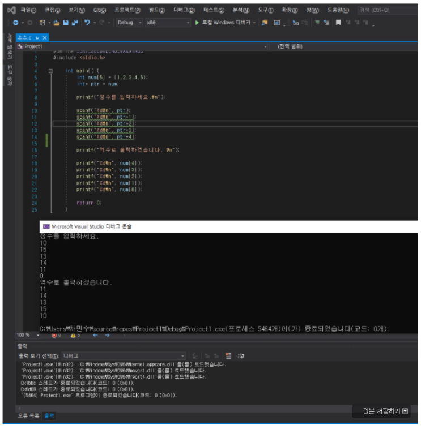The height and width of the screenshot is (429, 421).
Task: Open the 테스트(S) menu
Action: [x=214, y=10]
